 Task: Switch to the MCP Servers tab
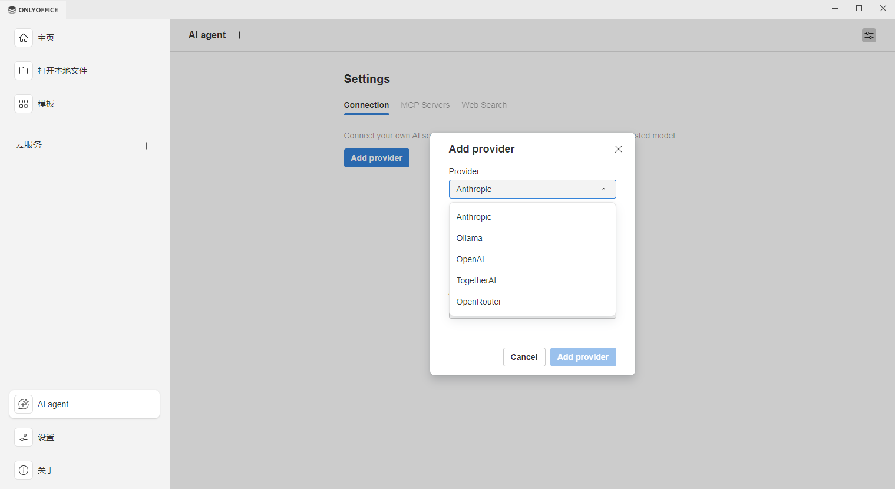tap(425, 105)
